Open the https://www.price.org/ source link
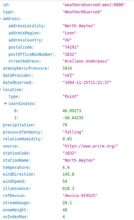Viewport: 134px width, 220px height. [90, 146]
